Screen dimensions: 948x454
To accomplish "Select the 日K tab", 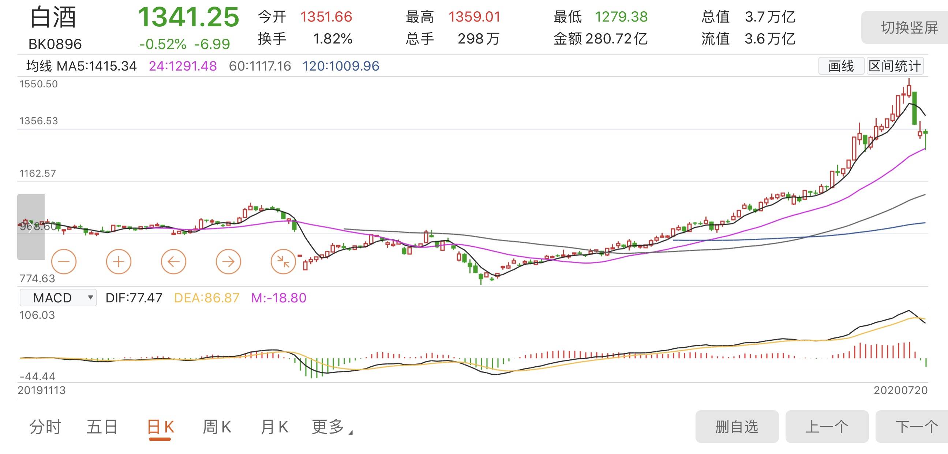I will 160,427.
